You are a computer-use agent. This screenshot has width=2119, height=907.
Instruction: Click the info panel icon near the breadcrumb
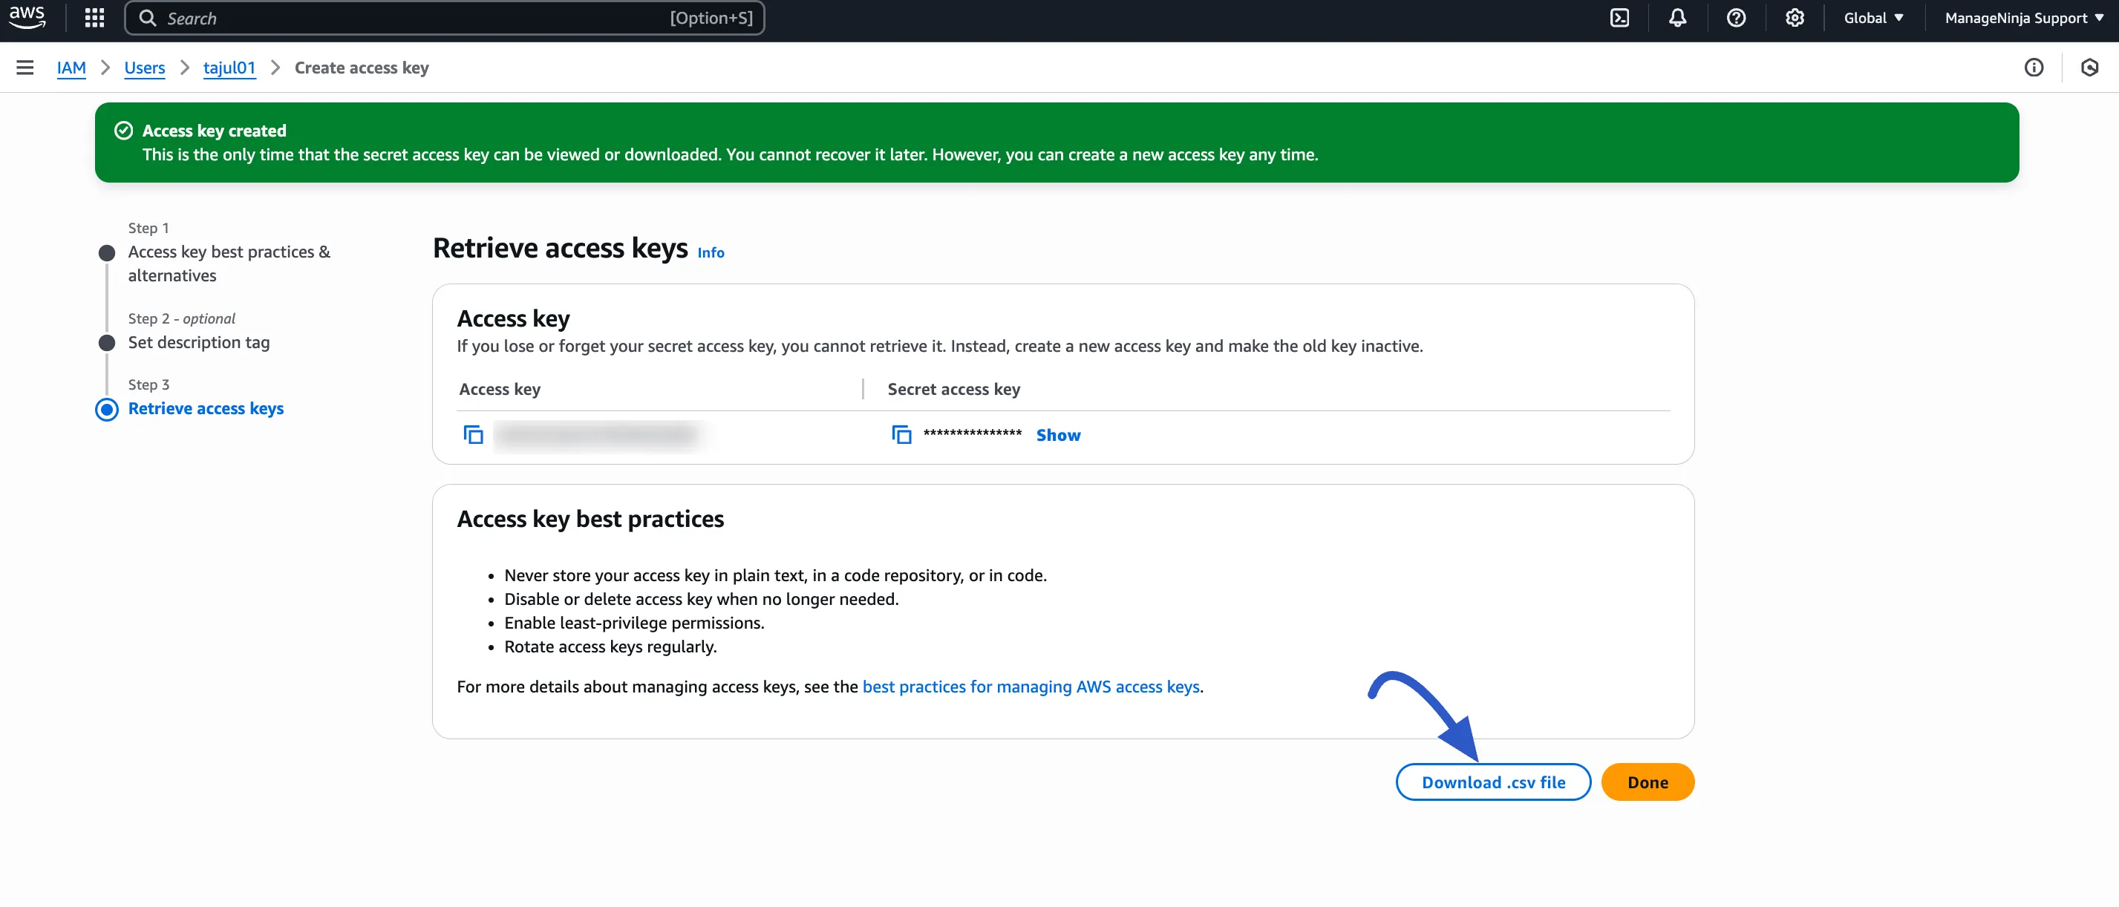point(2034,68)
